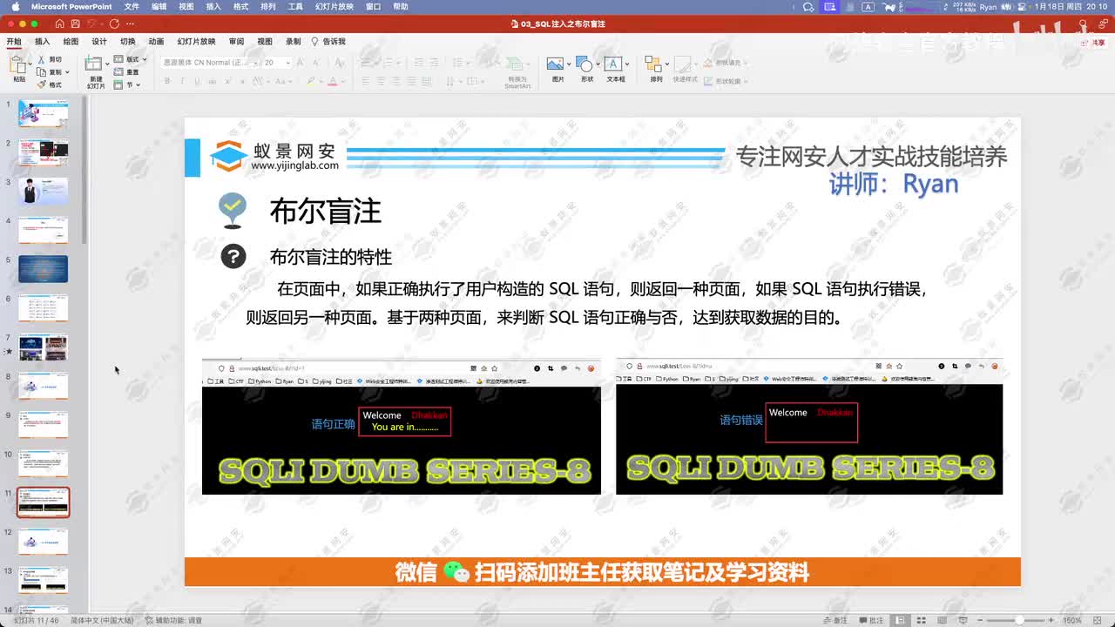Expand the 排列 arrange dropdown arrow

click(x=666, y=64)
